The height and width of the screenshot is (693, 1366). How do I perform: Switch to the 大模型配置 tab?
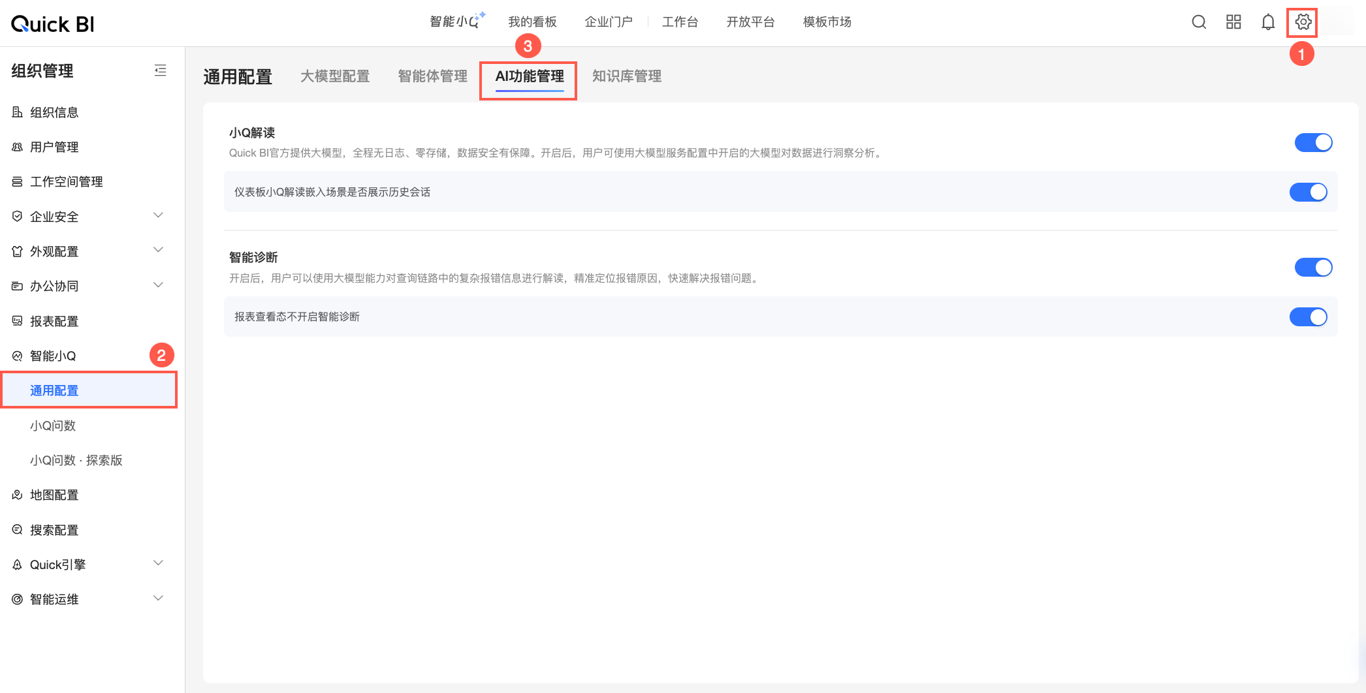(x=335, y=76)
